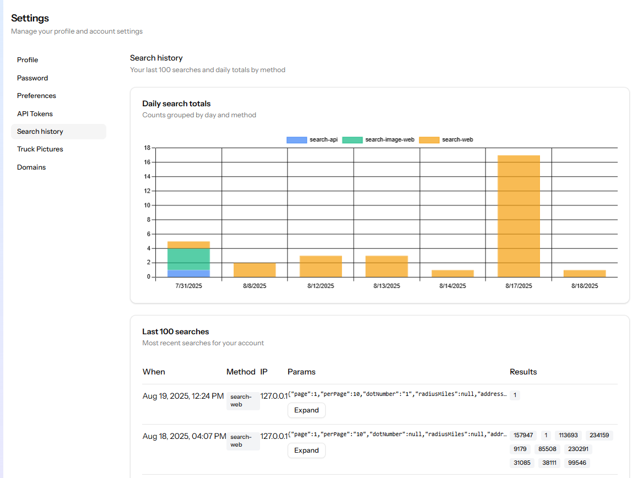
Task: Click the 127.0.0.1 IP address on Aug 18 row
Action: tap(274, 434)
